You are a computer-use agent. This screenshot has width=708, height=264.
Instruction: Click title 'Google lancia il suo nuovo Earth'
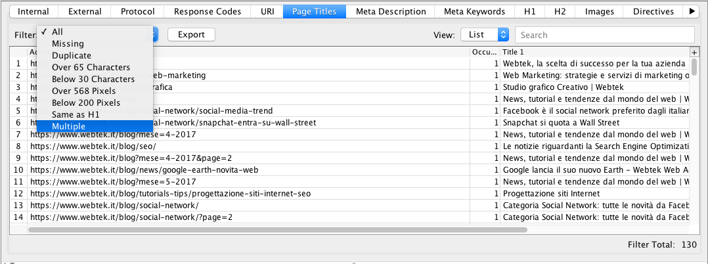pos(596,170)
